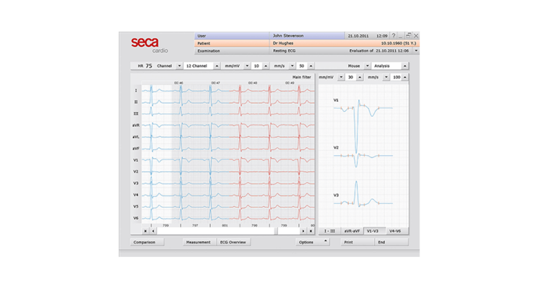Image resolution: width=538 pixels, height=288 pixels.
Task: Click the 00:46 time marker
Action: pos(178,83)
